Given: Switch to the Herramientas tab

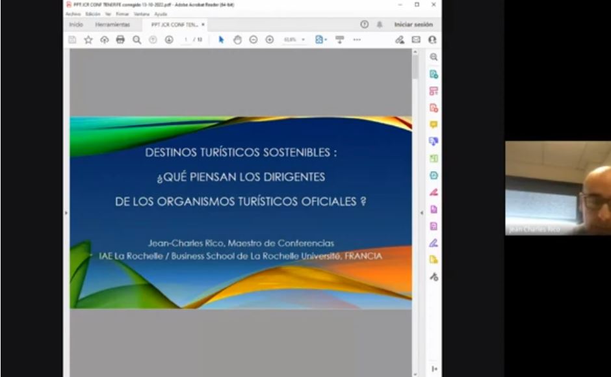Looking at the screenshot, I should click(x=112, y=25).
